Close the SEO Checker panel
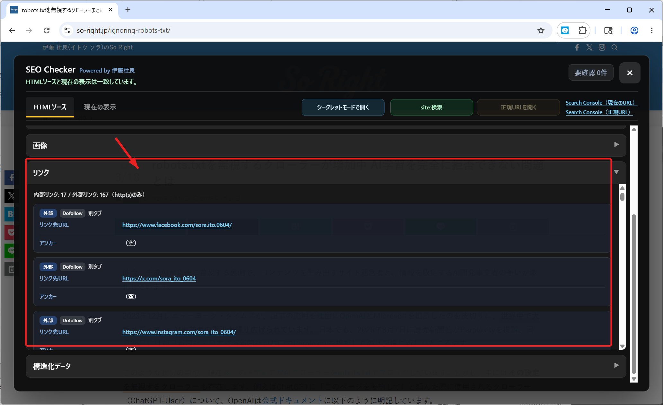 point(630,73)
